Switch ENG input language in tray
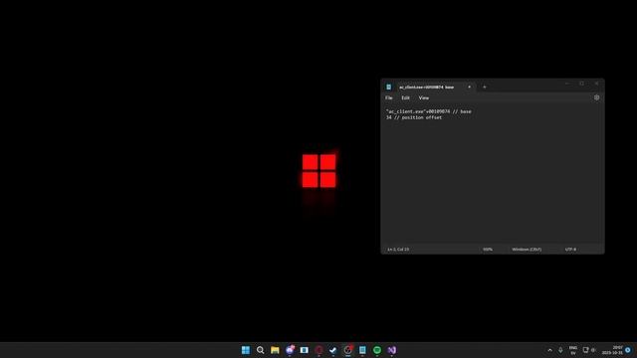This screenshot has width=637, height=358. click(x=573, y=350)
